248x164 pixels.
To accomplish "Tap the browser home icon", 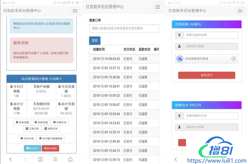I will point(70,159).
